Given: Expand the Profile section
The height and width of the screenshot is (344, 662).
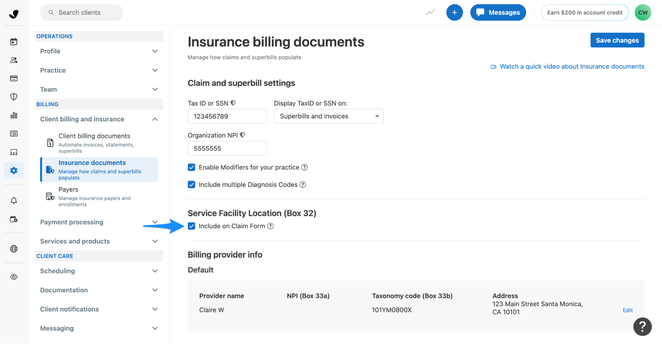Looking at the screenshot, I should [x=99, y=51].
